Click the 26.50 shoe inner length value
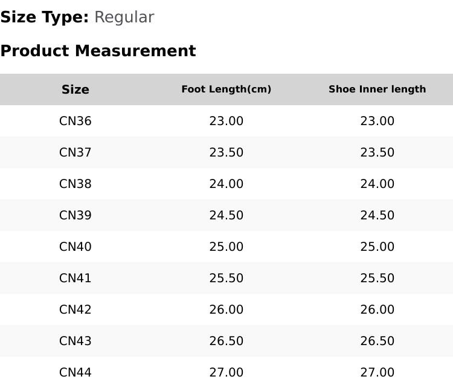 click(x=377, y=341)
